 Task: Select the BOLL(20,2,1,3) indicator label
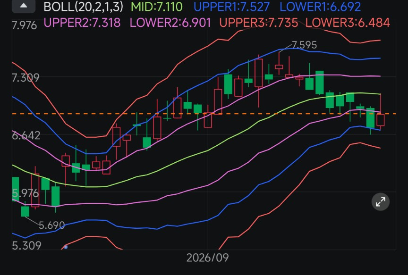click(83, 7)
